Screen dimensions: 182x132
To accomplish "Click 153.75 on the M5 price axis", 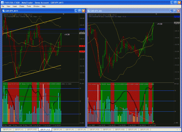I will 177,58.
